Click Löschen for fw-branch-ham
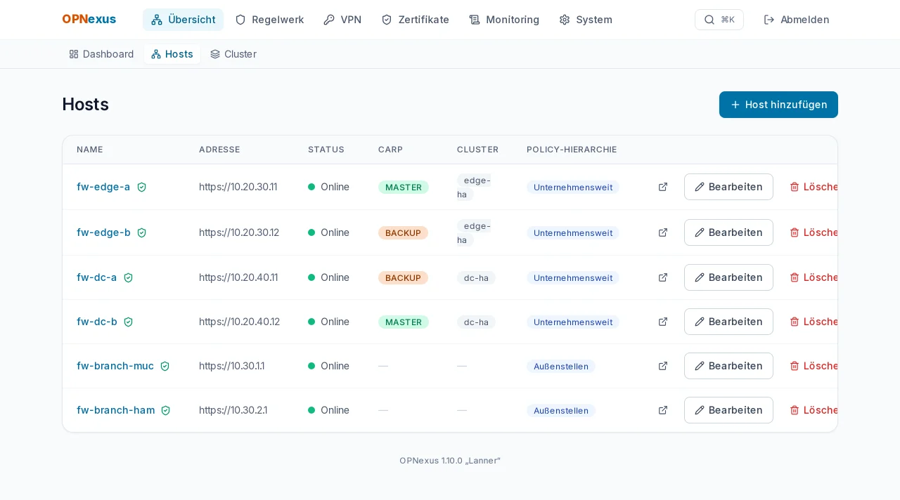 click(x=814, y=410)
